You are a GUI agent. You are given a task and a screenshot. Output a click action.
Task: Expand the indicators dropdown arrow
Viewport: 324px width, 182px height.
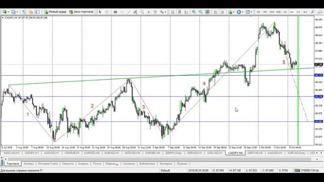pyautogui.click(x=234, y=12)
